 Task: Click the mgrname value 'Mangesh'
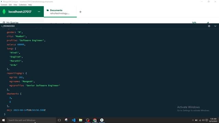(x=27, y=81)
